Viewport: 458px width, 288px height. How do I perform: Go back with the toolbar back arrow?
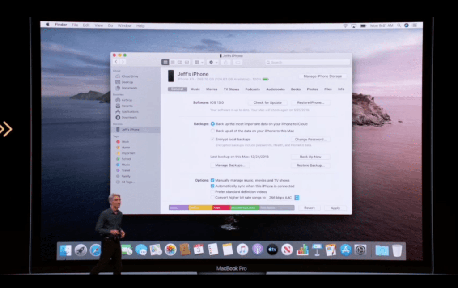point(116,62)
